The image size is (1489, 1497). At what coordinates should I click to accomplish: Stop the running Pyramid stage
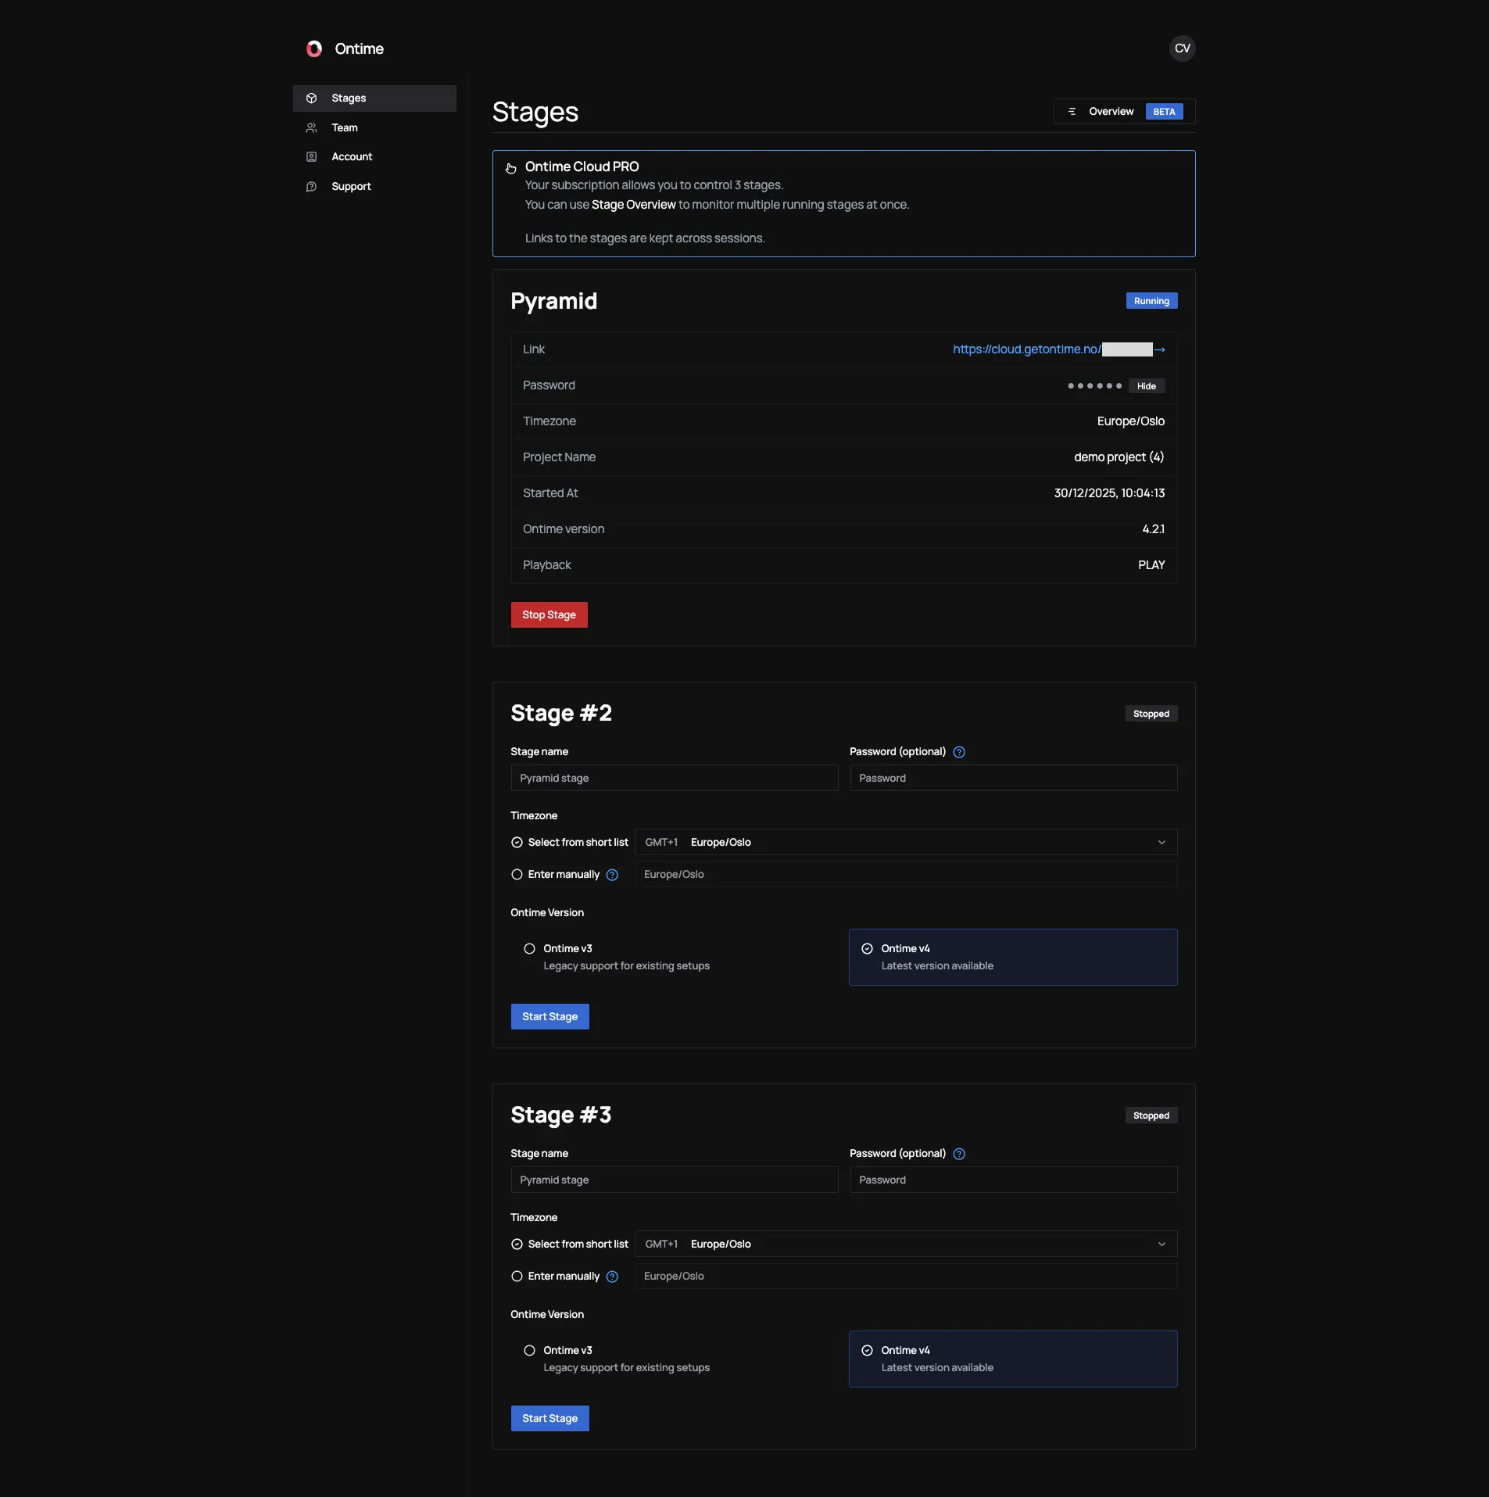click(x=549, y=614)
